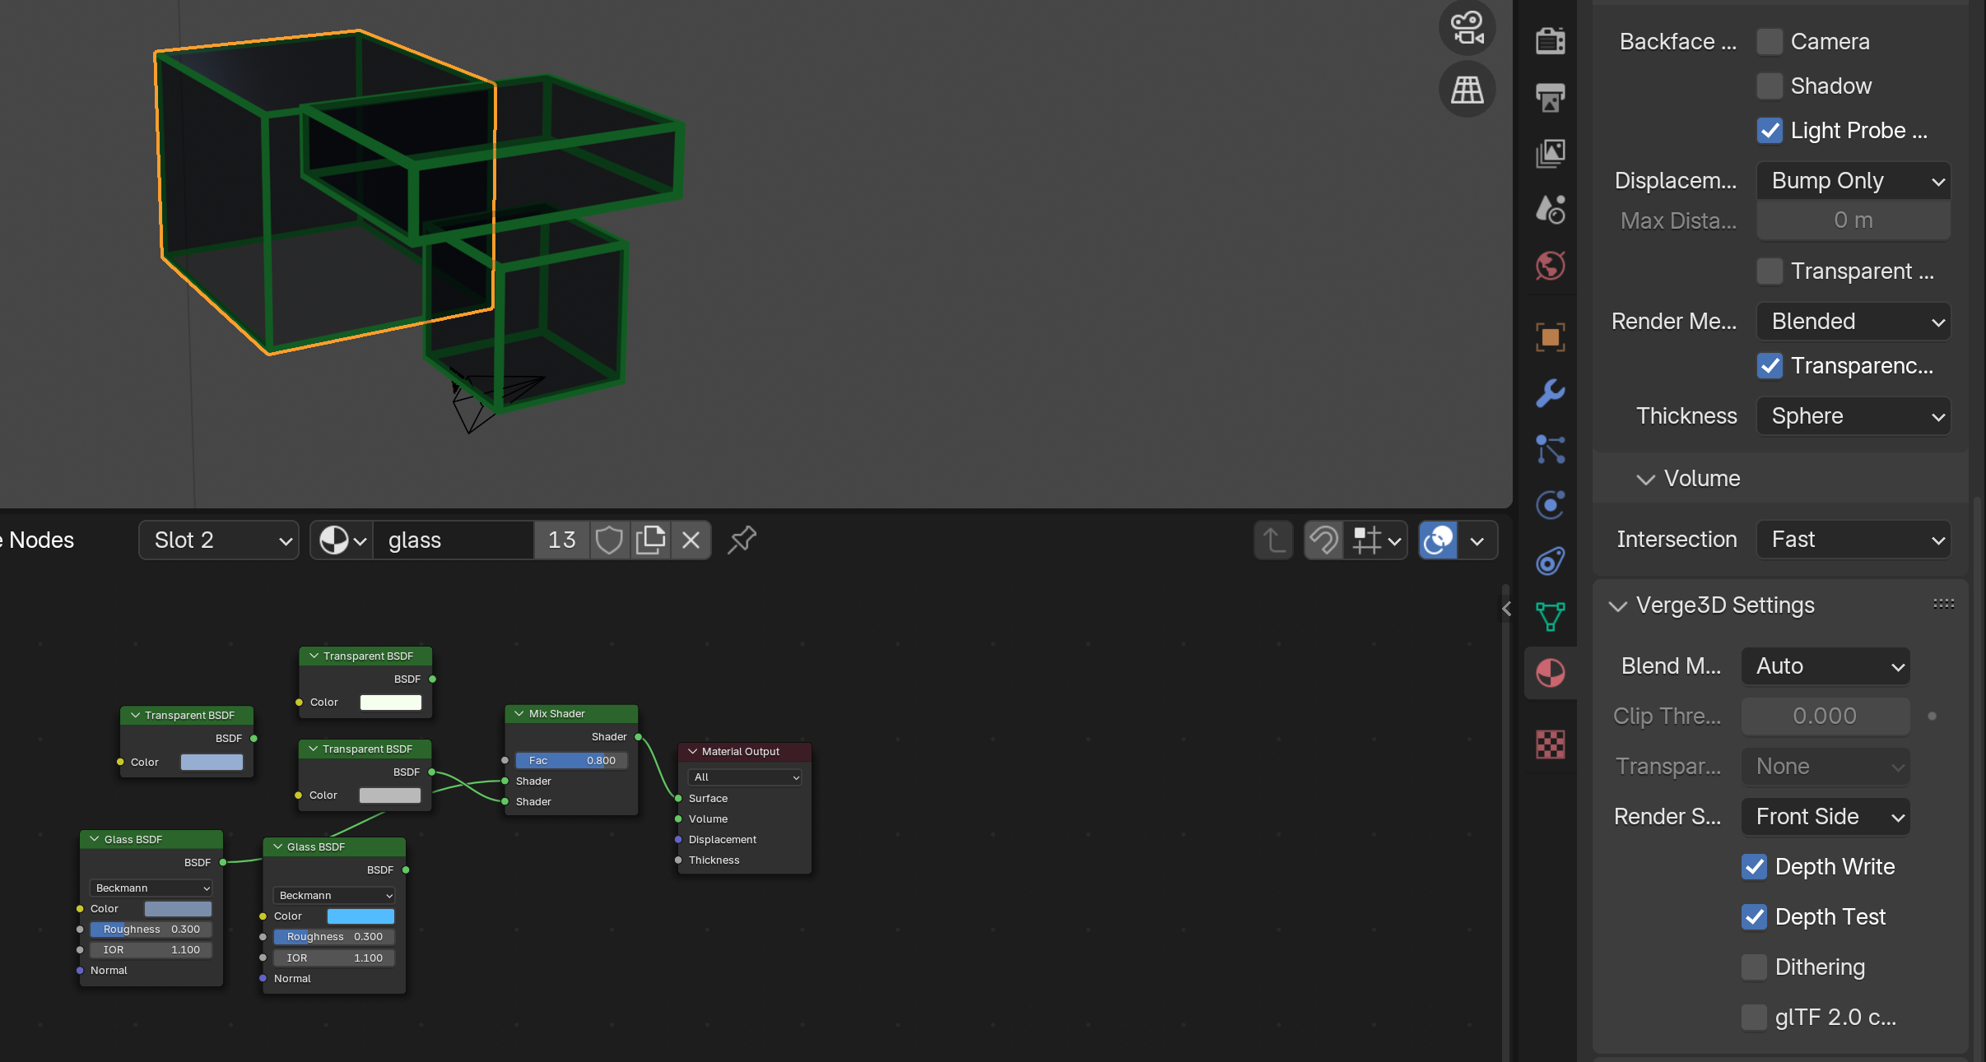Image resolution: width=1986 pixels, height=1062 pixels.
Task: Pin the node editor material
Action: (742, 540)
